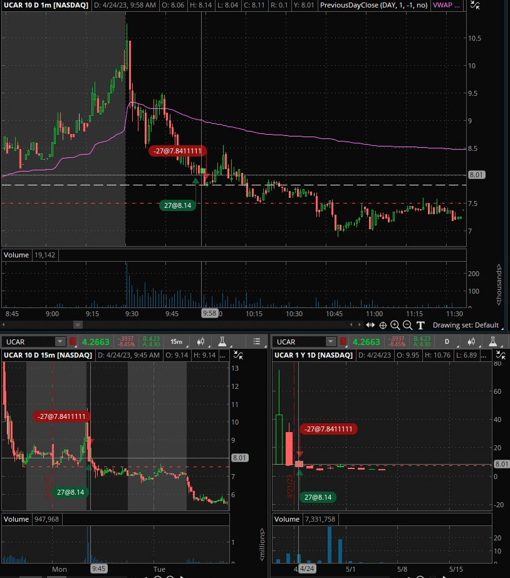Image resolution: width=510 pixels, height=578 pixels.
Task: Select the text drawing tool T icon
Action: (x=420, y=325)
